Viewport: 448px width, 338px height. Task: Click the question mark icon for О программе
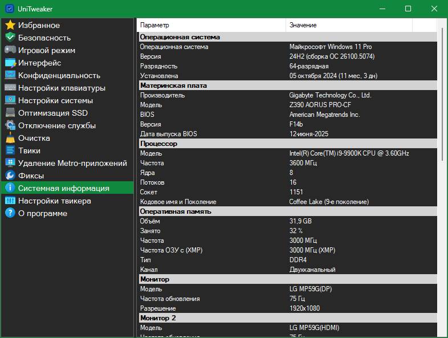click(x=10, y=213)
